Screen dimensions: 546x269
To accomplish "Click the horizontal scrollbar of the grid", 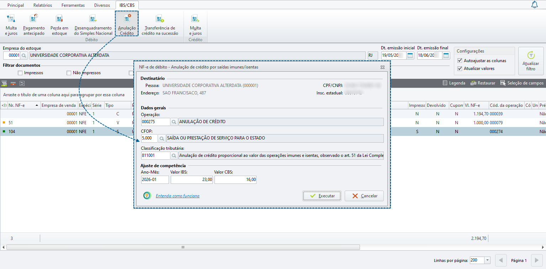I will tap(183, 247).
